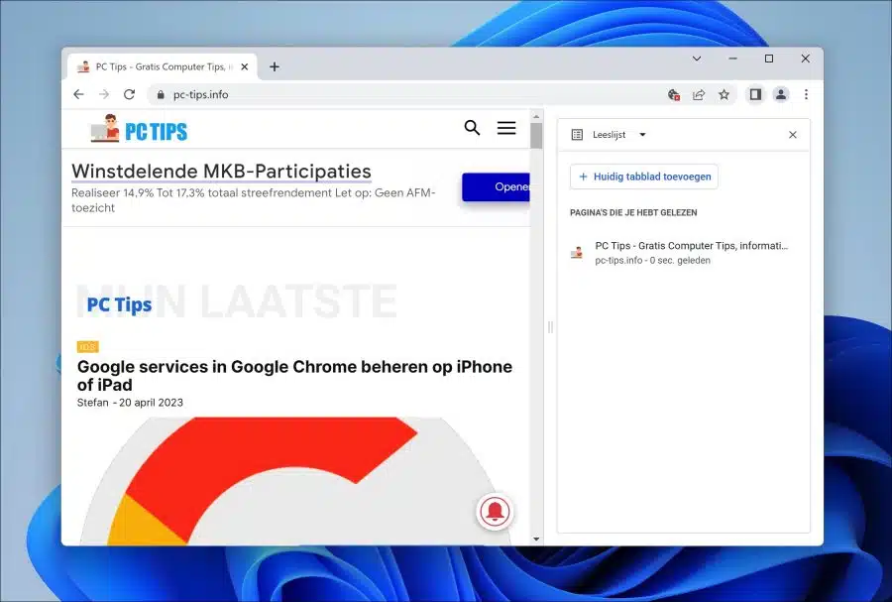This screenshot has height=602, width=892.
Task: Maximize the Chrome window
Action: (x=769, y=59)
